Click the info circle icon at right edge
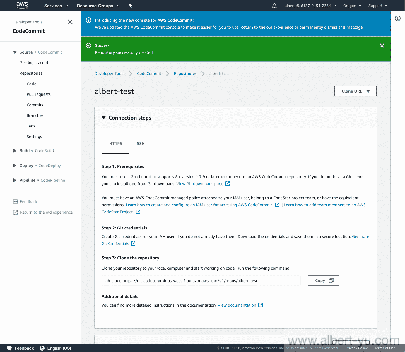This screenshot has width=405, height=352. pyautogui.click(x=398, y=18)
